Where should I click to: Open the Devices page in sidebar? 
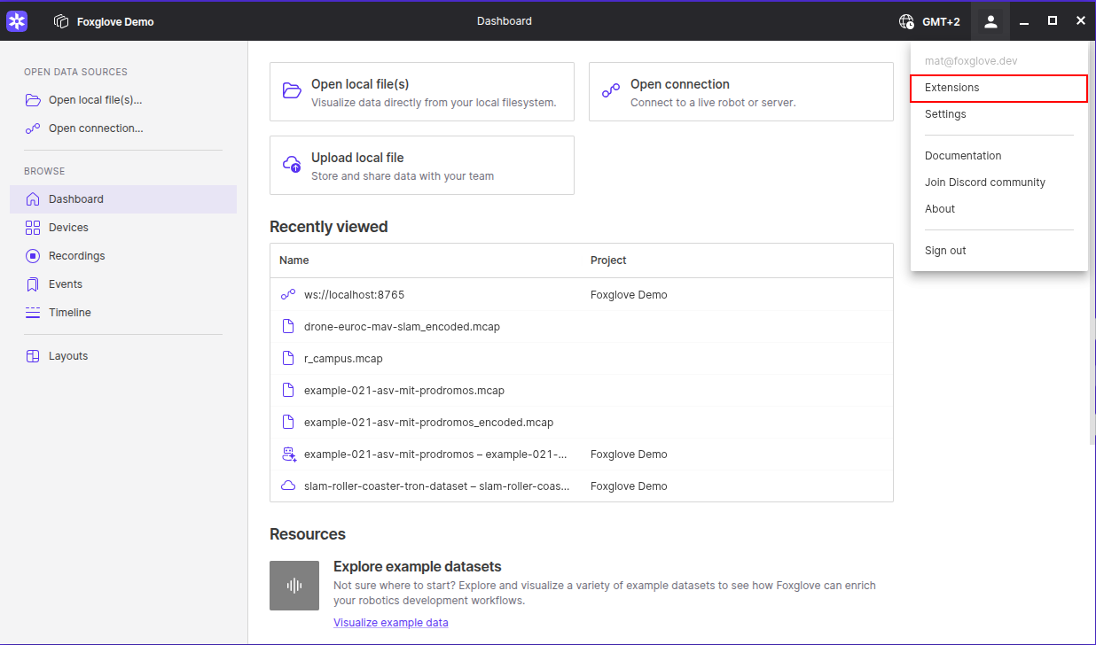(68, 228)
